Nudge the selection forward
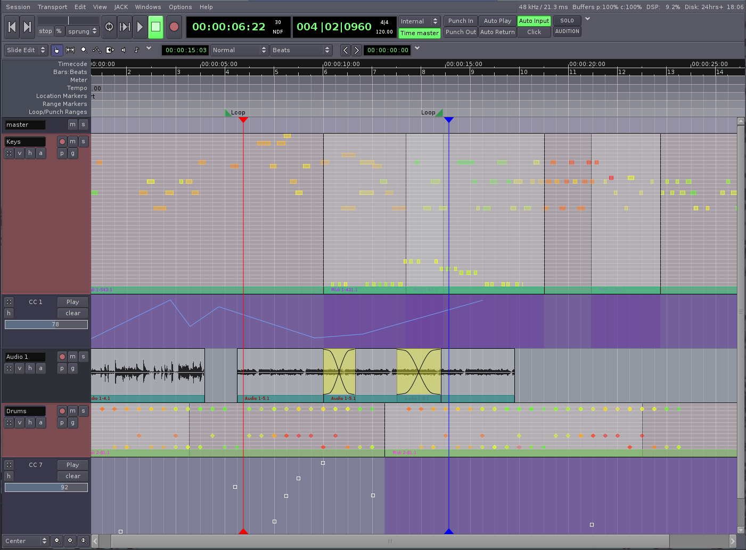This screenshot has height=550, width=746. click(357, 50)
